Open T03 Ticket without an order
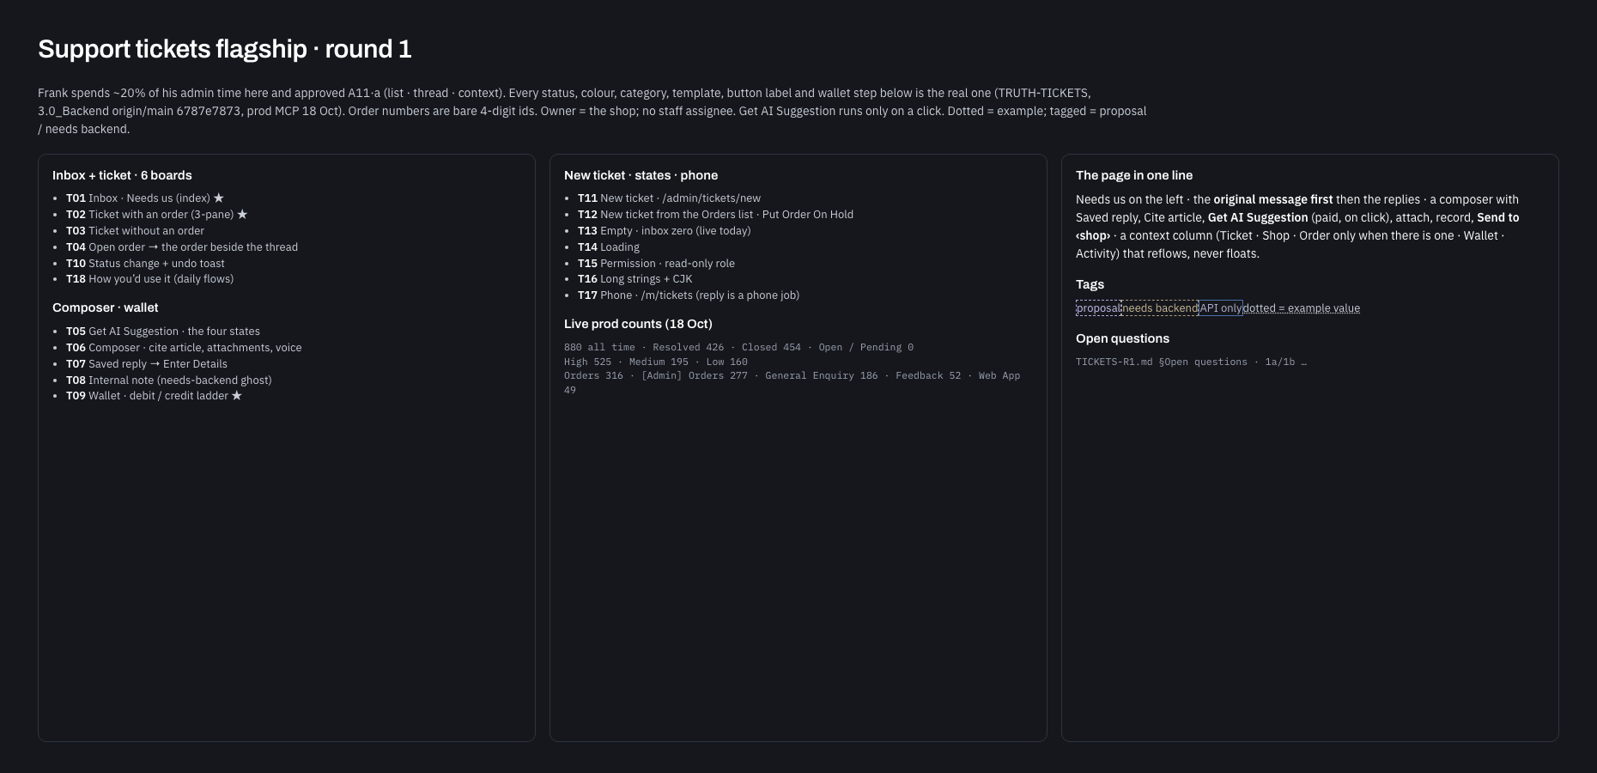Viewport: 1597px width, 773px height. click(135, 231)
